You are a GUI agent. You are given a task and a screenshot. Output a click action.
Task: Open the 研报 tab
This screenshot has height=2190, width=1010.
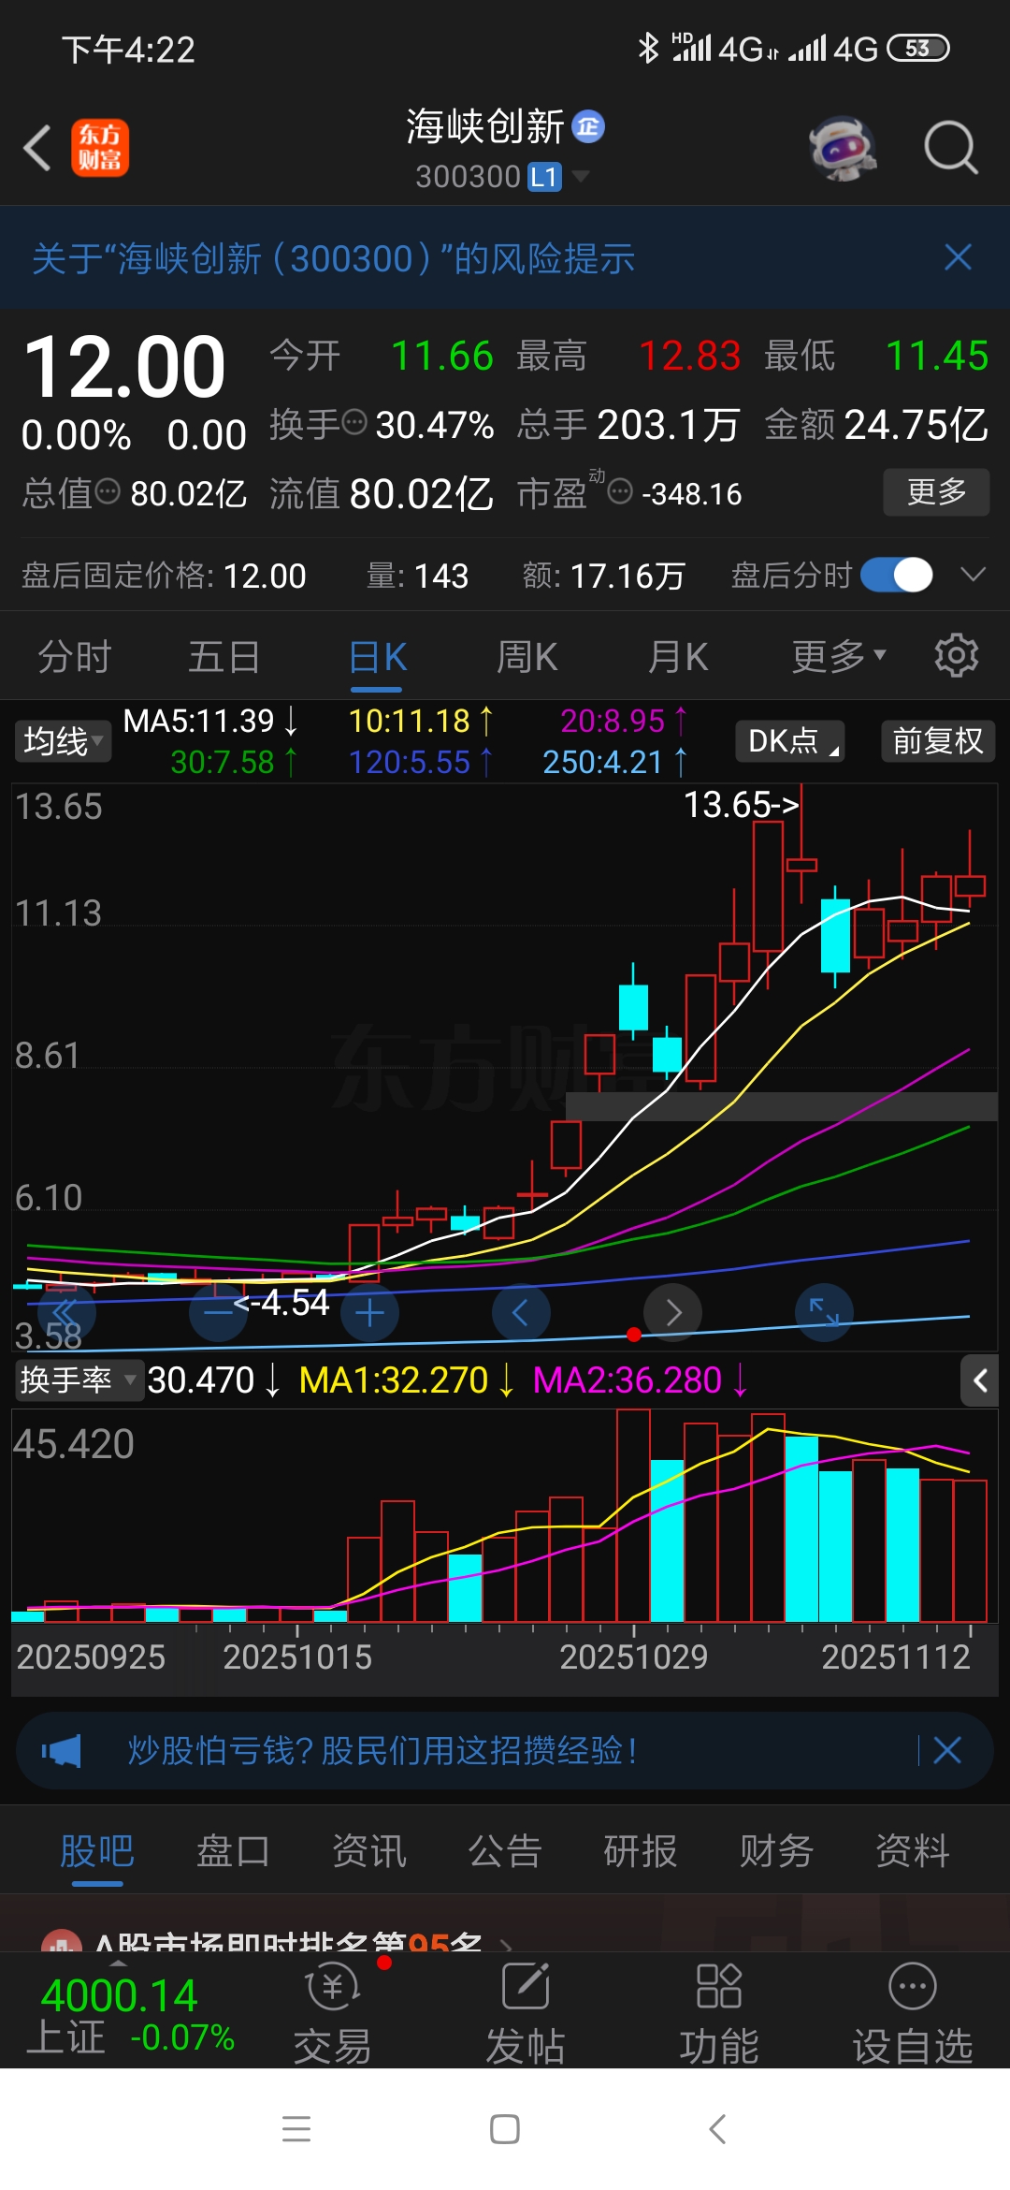[x=641, y=1851]
